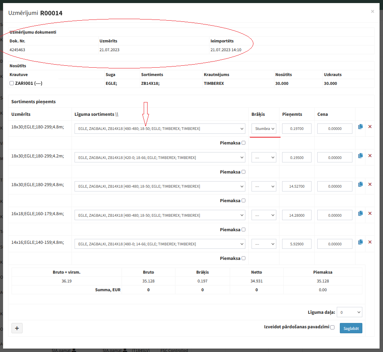Expand the Līguma daļa dropdown

pos(349,312)
